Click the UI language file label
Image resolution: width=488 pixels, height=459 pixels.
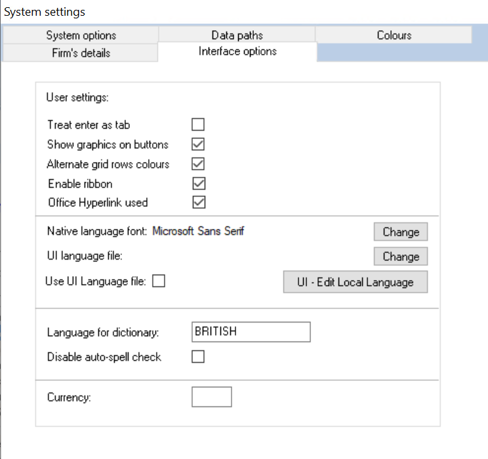(x=85, y=256)
